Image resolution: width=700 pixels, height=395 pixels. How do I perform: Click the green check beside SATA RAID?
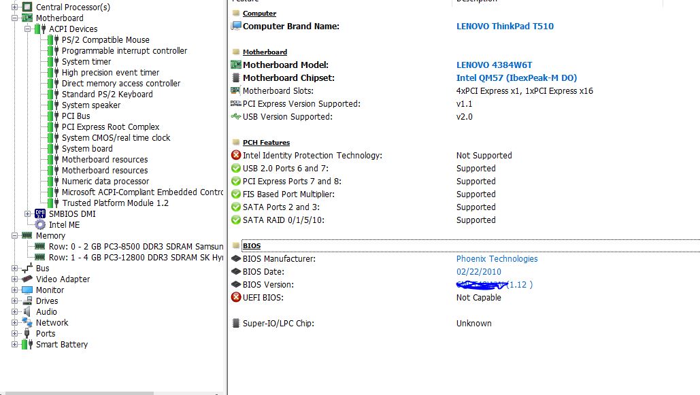236,220
